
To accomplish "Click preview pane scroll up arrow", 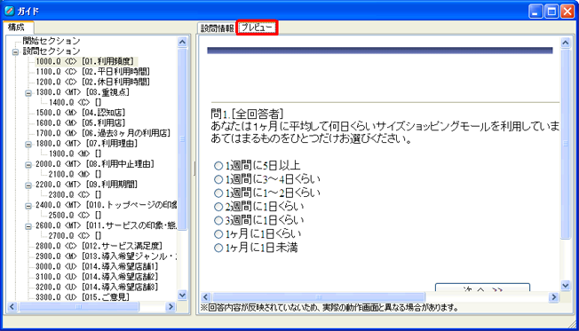I will click(x=566, y=43).
